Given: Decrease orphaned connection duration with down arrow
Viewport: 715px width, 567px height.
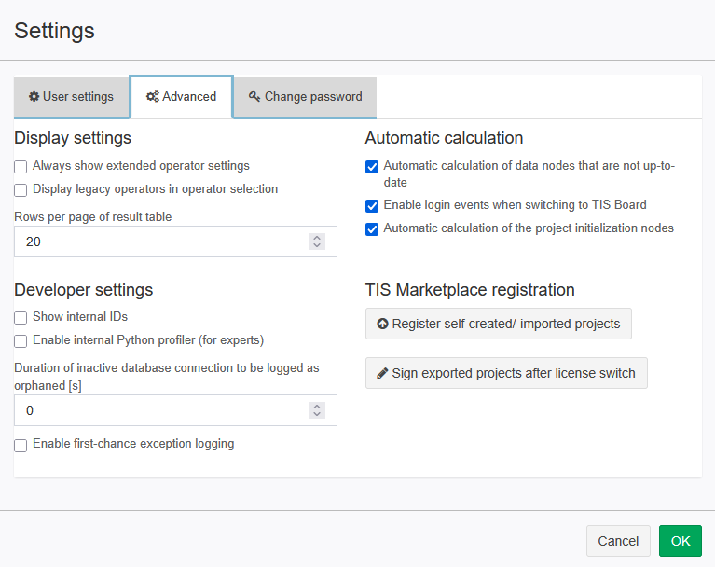Looking at the screenshot, I should click(x=317, y=414).
